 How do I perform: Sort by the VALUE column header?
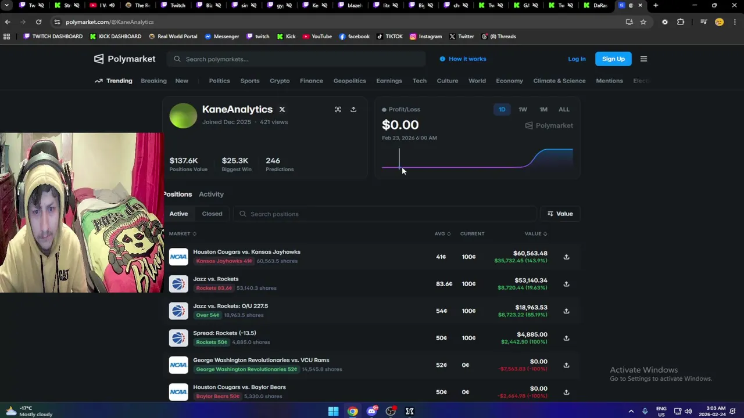536,233
